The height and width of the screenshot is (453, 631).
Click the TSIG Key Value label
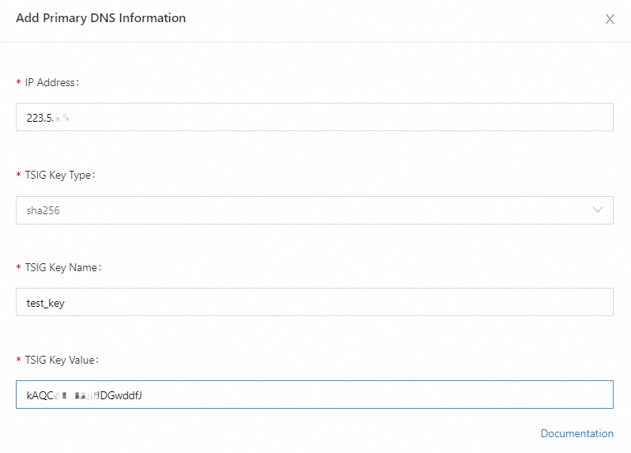tap(63, 360)
